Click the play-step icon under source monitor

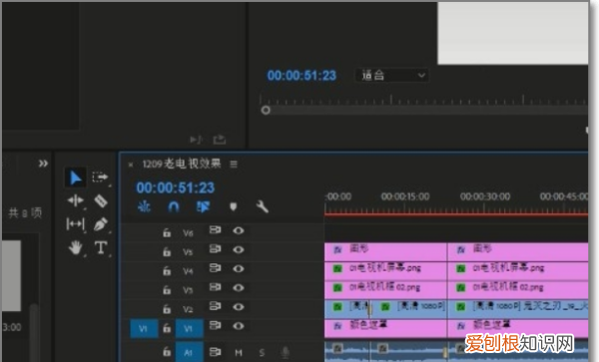pyautogui.click(x=196, y=140)
